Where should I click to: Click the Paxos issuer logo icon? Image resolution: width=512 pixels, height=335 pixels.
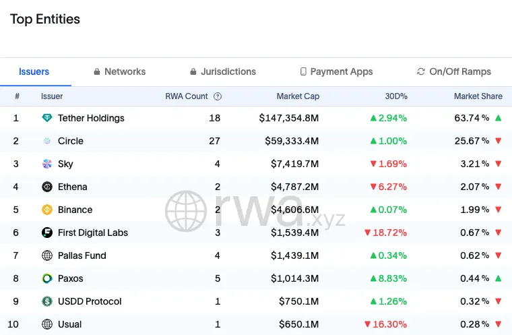coord(47,278)
